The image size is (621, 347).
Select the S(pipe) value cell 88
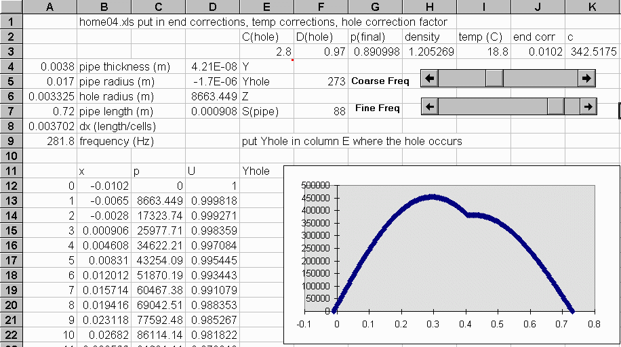(x=321, y=111)
